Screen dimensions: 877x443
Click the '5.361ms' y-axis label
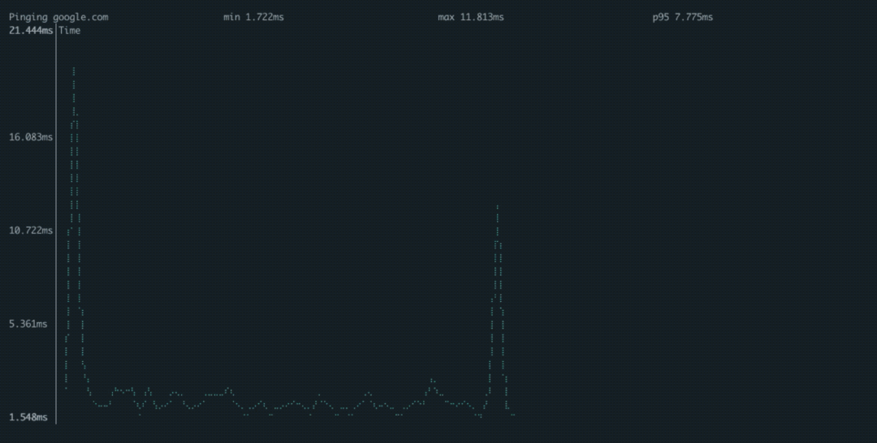[28, 324]
